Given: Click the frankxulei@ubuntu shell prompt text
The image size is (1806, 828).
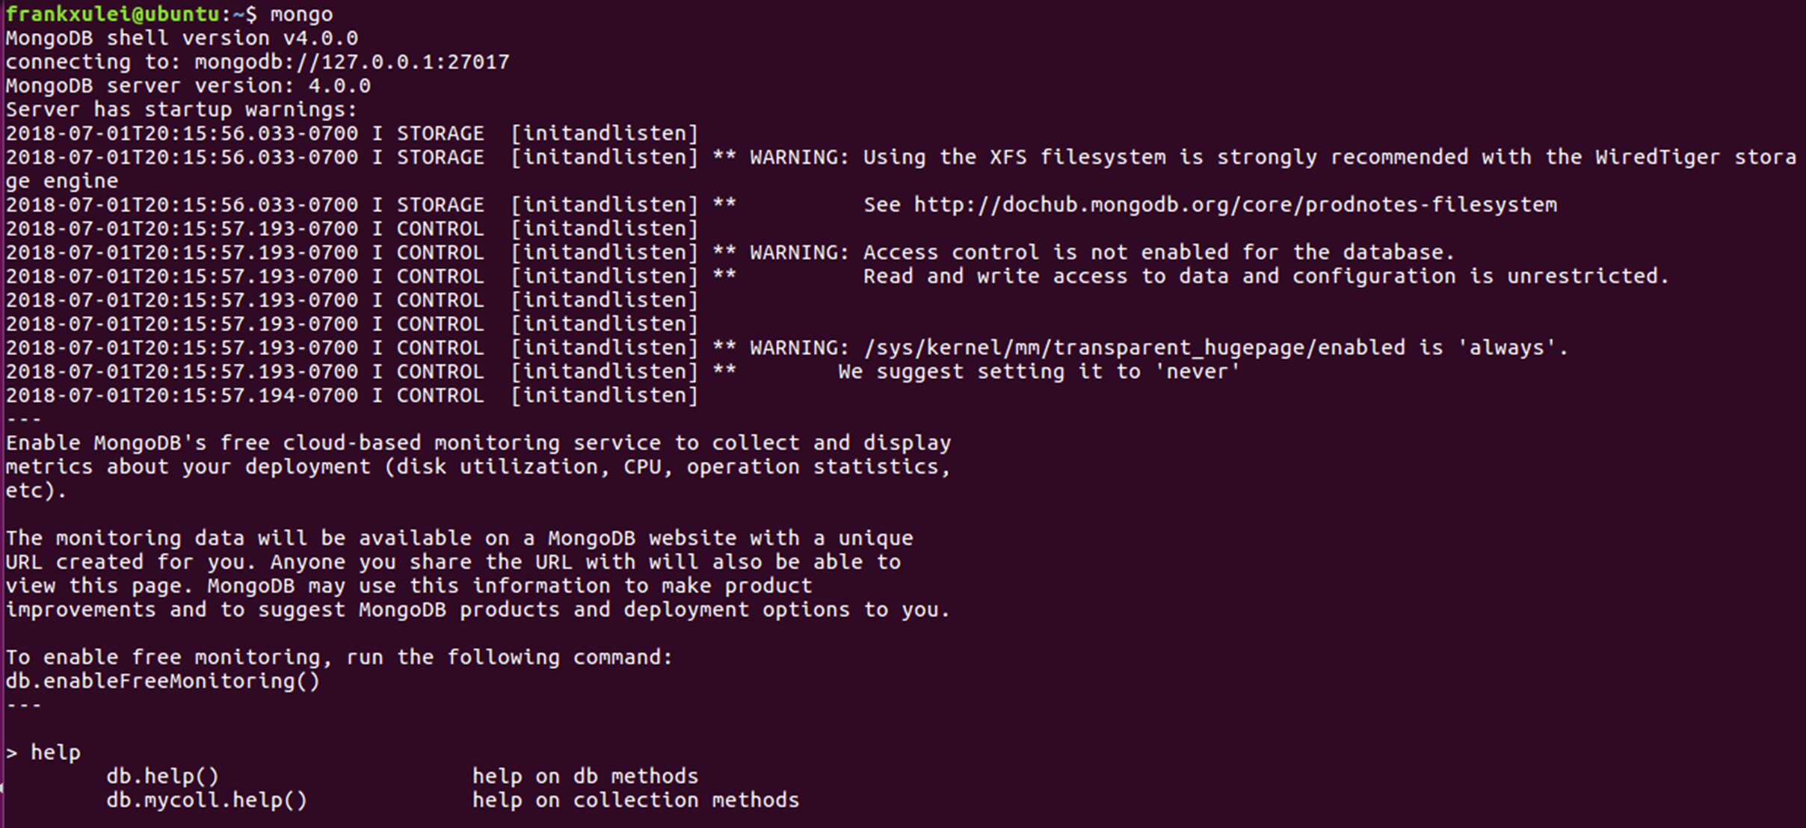Looking at the screenshot, I should 112,14.
